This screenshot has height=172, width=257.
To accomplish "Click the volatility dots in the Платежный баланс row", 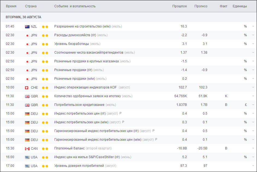I will (x=45, y=149).
